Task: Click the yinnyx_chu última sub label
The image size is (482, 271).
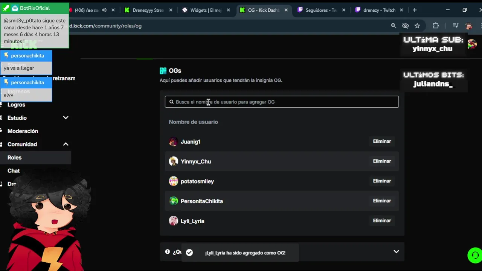Action: pyautogui.click(x=432, y=49)
